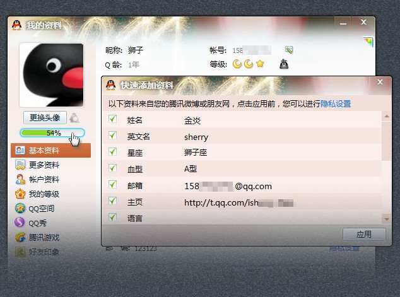Open the 帐户资料 tab
Screen dimensions: 400x297
(x=50, y=179)
